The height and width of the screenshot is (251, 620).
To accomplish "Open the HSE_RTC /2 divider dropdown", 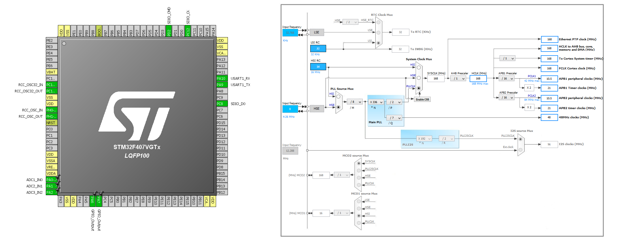I will point(350,22).
